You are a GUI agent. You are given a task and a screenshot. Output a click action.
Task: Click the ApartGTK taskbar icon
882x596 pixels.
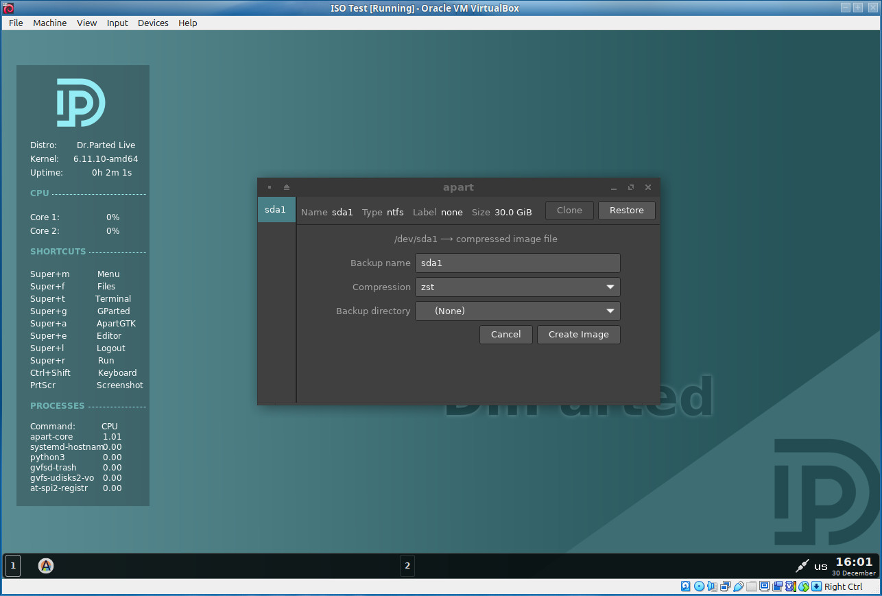tap(46, 566)
